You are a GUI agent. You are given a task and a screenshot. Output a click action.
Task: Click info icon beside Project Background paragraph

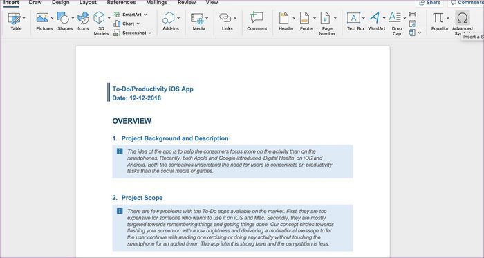(x=120, y=151)
